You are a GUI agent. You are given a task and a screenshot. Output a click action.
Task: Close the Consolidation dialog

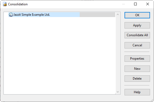coord(148,4)
